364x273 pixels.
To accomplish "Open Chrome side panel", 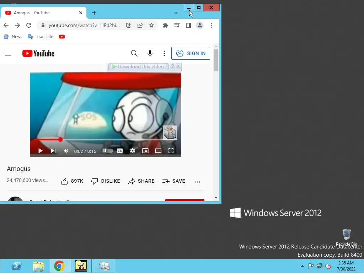I will (188, 25).
